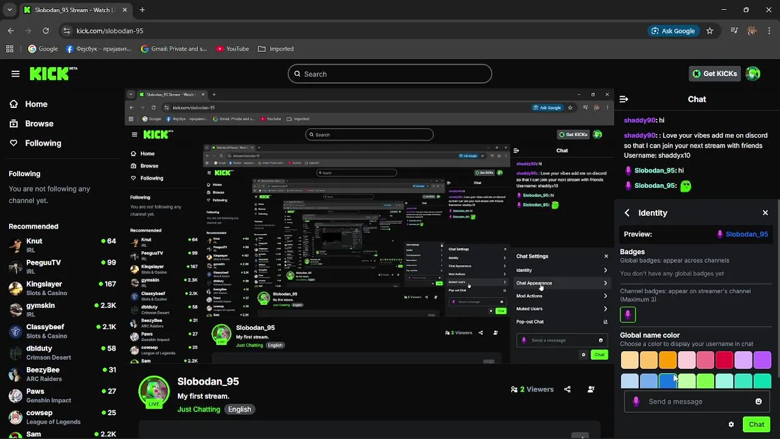Open the emoji picker in chat
This screenshot has width=780, height=439.
pyautogui.click(x=759, y=402)
